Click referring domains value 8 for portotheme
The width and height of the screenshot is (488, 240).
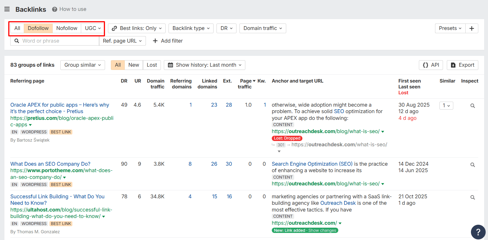tap(190, 164)
